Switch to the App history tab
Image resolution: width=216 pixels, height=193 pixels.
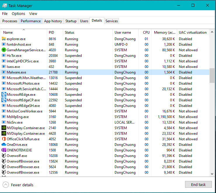point(53,21)
